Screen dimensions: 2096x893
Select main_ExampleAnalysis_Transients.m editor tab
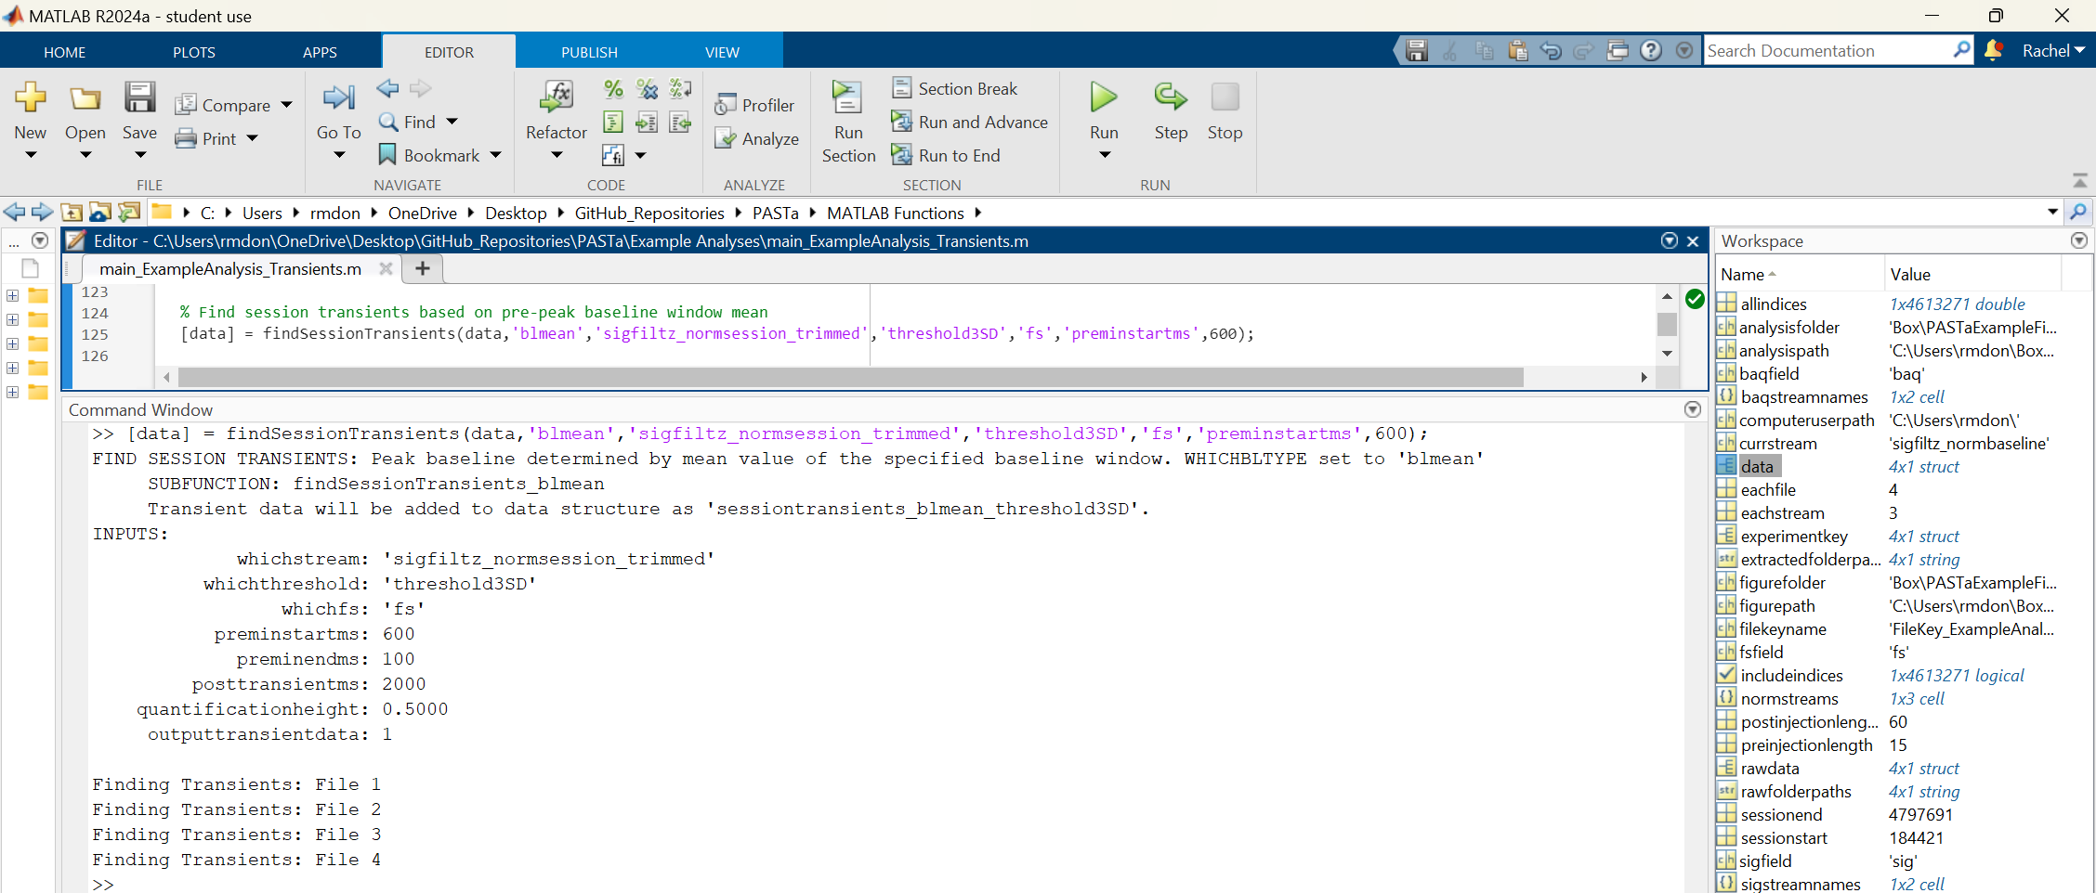pos(230,268)
